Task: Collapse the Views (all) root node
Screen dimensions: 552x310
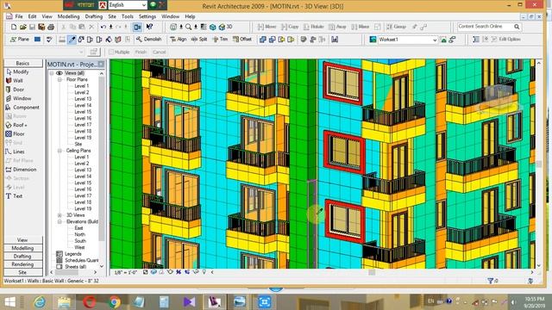Action: (x=52, y=73)
